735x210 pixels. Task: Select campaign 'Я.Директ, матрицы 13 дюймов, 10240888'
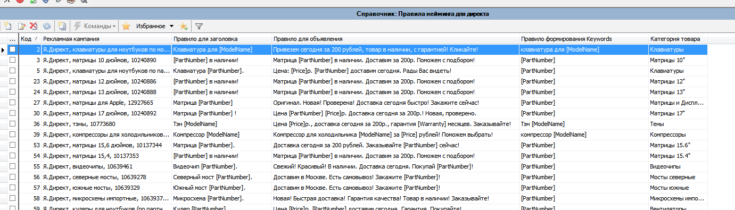106,92
